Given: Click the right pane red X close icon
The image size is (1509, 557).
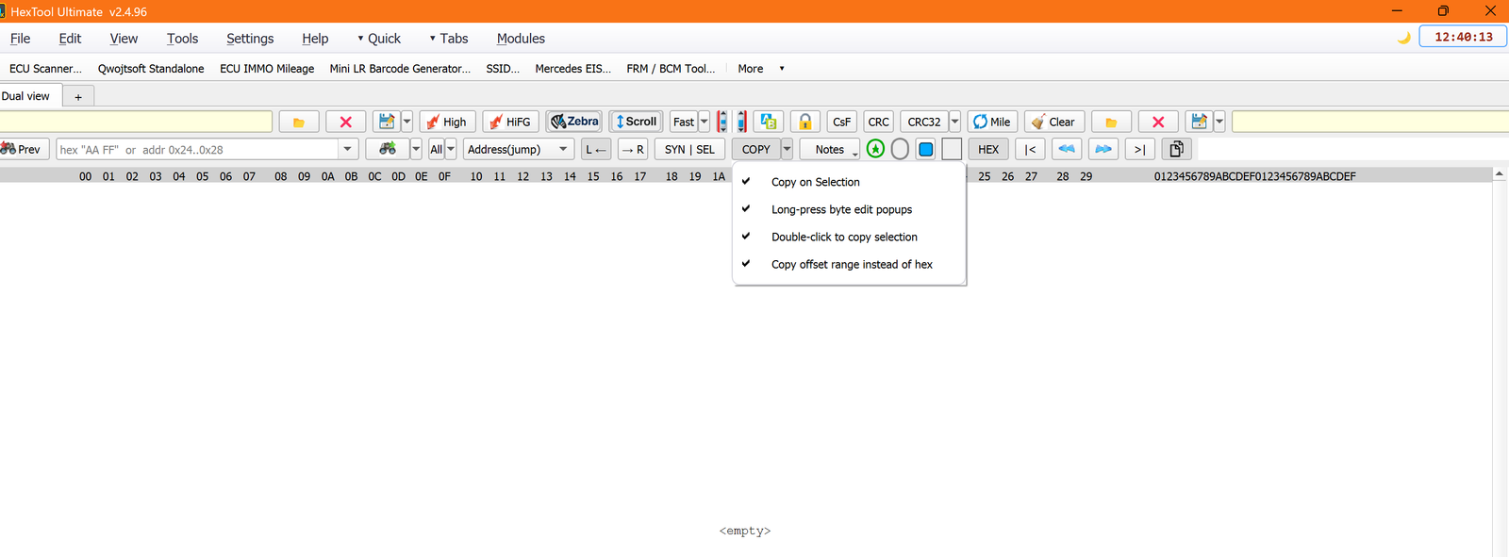Looking at the screenshot, I should pos(1158,122).
